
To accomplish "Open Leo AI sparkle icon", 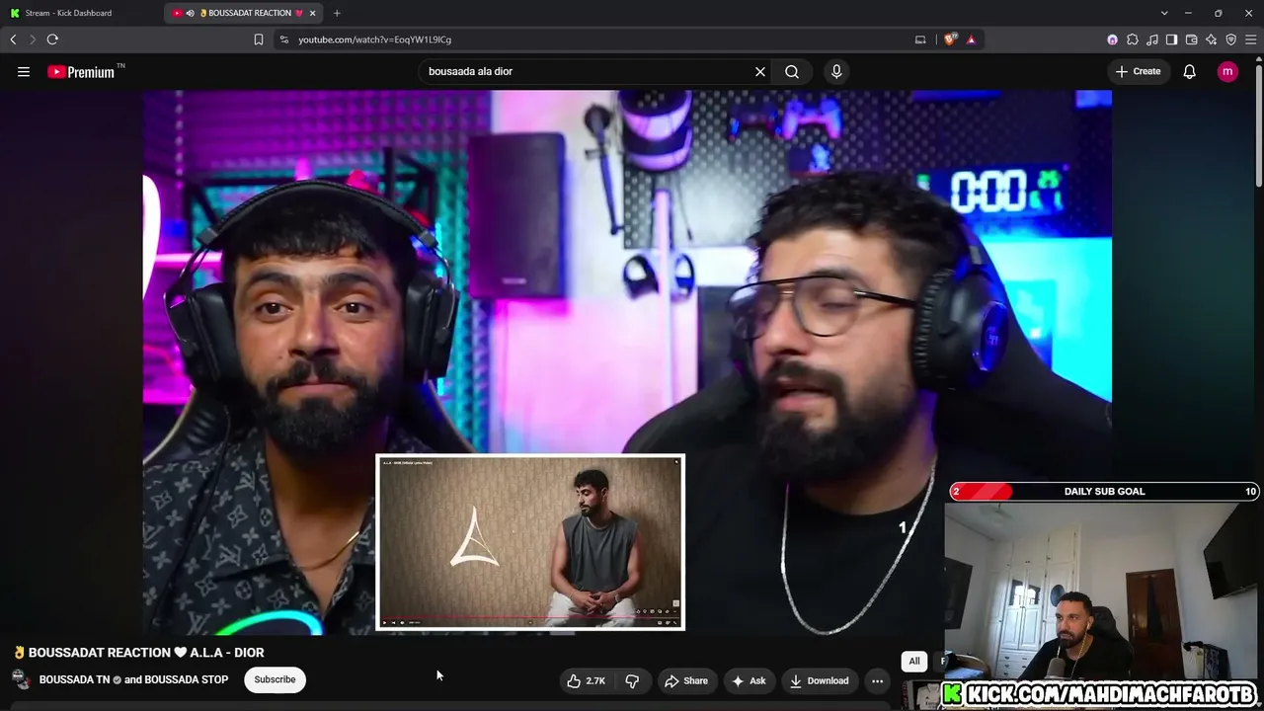I will tap(1212, 39).
